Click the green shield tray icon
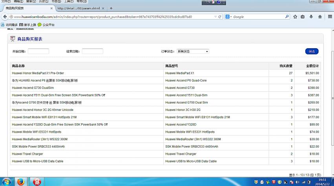Image resolution: width=334 pixels, height=186 pixels. tap(279, 182)
